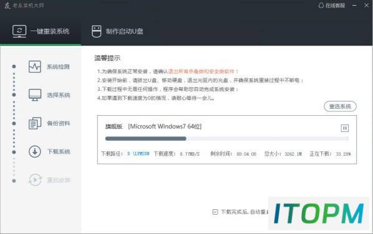Toggle the auto-restart after download checkbox
The width and height of the screenshot is (373, 234).
[215, 212]
